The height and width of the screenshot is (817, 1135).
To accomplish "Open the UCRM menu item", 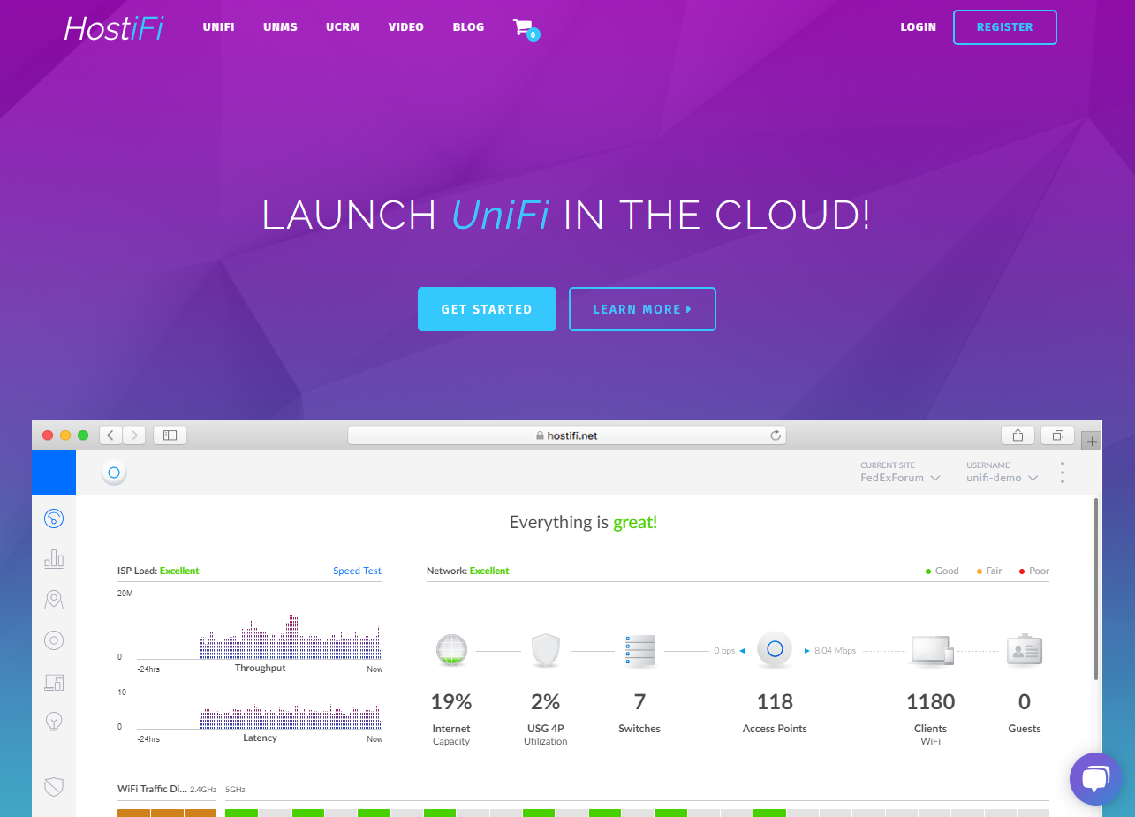I will 343,27.
